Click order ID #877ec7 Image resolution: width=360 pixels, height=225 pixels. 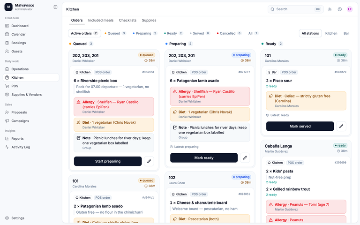(244, 72)
